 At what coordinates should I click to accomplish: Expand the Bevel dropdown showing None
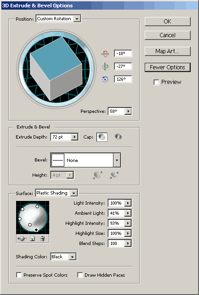(85, 160)
